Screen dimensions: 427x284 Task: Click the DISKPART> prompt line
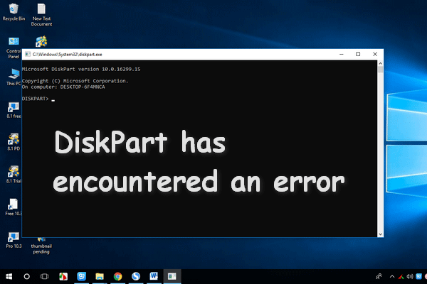pyautogui.click(x=38, y=99)
